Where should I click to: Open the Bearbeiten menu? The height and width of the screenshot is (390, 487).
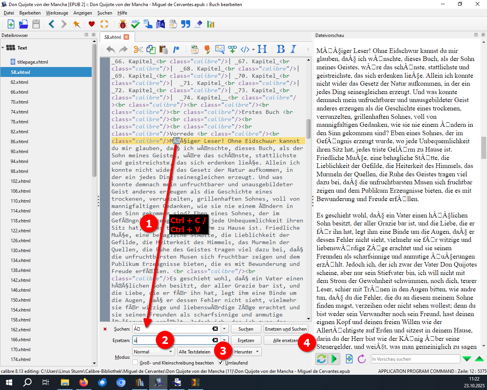[30, 13]
